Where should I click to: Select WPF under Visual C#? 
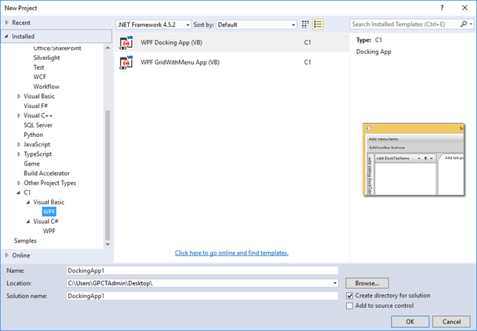point(49,231)
